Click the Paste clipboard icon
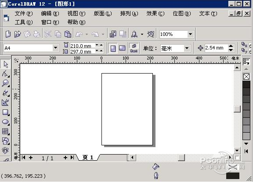 [x=68, y=34]
